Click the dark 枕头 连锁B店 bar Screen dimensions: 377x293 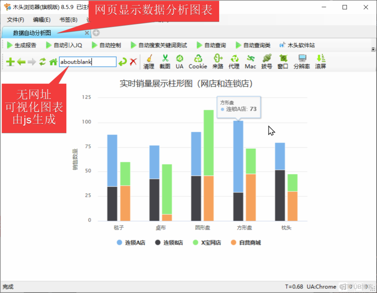tap(280, 195)
